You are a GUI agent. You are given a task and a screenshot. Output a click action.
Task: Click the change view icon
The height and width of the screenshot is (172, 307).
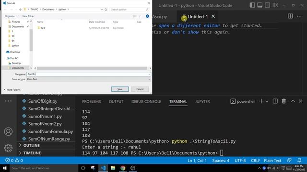click(x=135, y=16)
